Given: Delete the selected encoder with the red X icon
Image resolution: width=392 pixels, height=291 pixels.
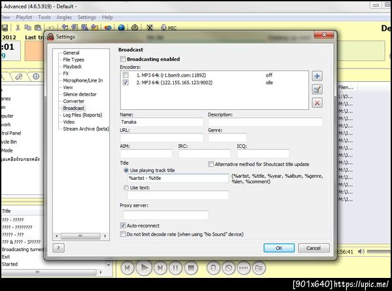Looking at the screenshot, I should (317, 103).
